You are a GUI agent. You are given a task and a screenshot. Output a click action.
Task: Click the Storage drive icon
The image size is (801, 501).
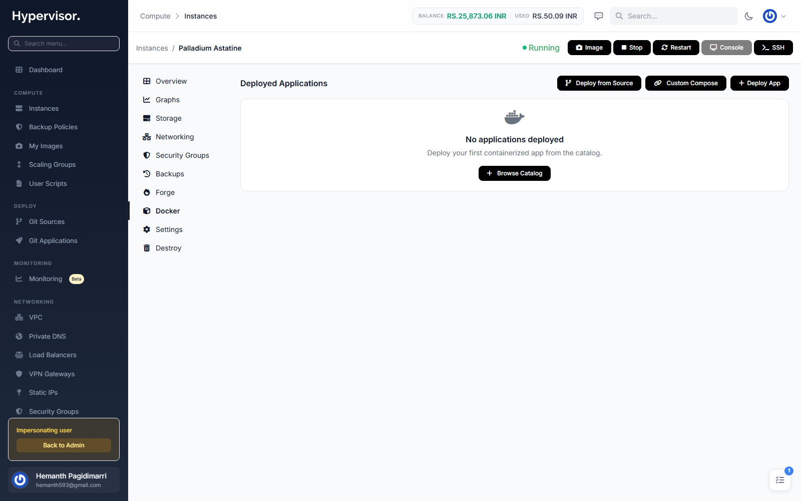pyautogui.click(x=147, y=118)
